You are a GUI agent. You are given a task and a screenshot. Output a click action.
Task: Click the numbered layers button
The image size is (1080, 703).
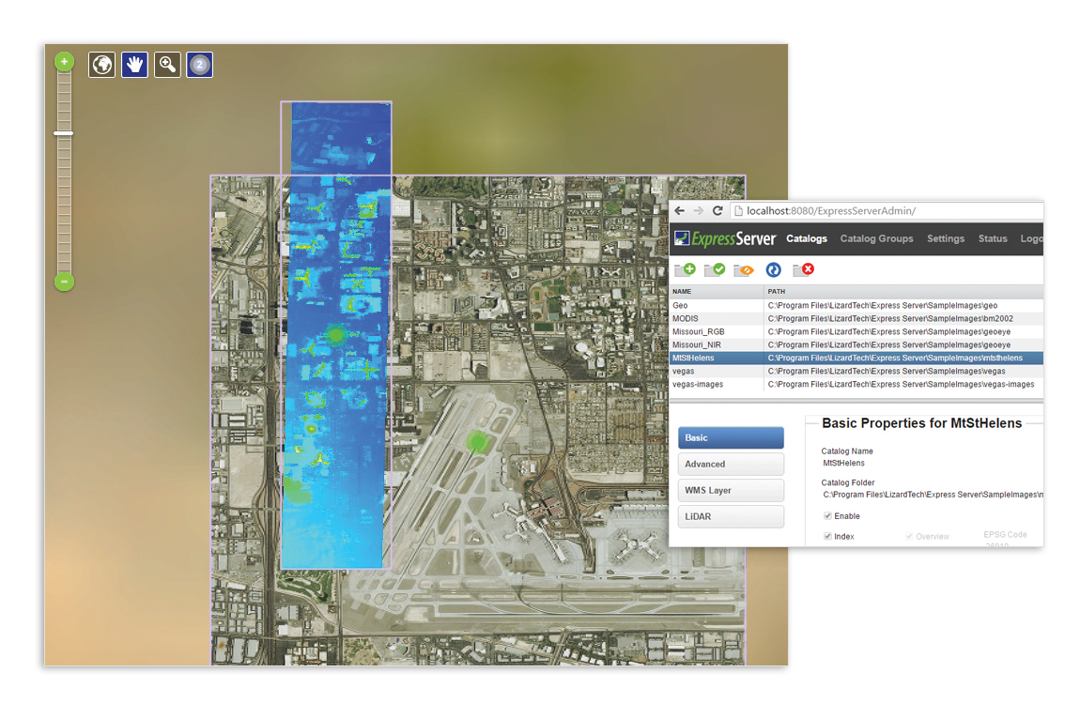pos(199,65)
